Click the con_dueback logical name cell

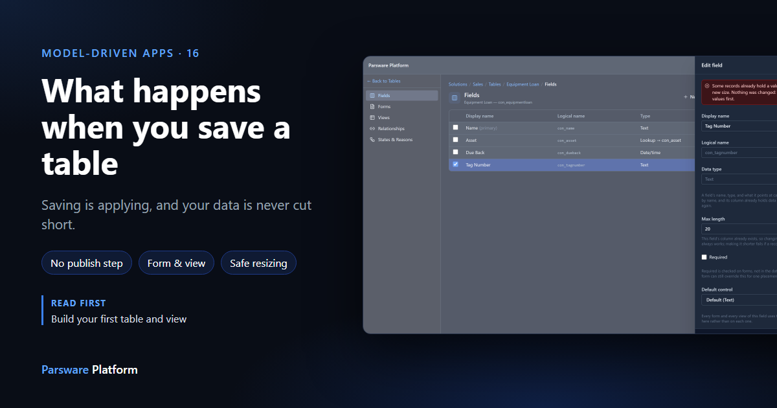pos(569,153)
